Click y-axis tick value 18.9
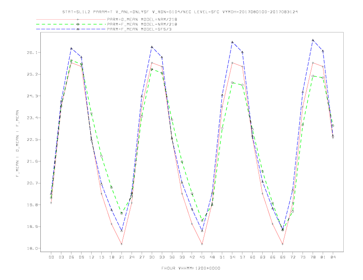The height and width of the screenshot is (280, 363). pyautogui.click(x=32, y=226)
